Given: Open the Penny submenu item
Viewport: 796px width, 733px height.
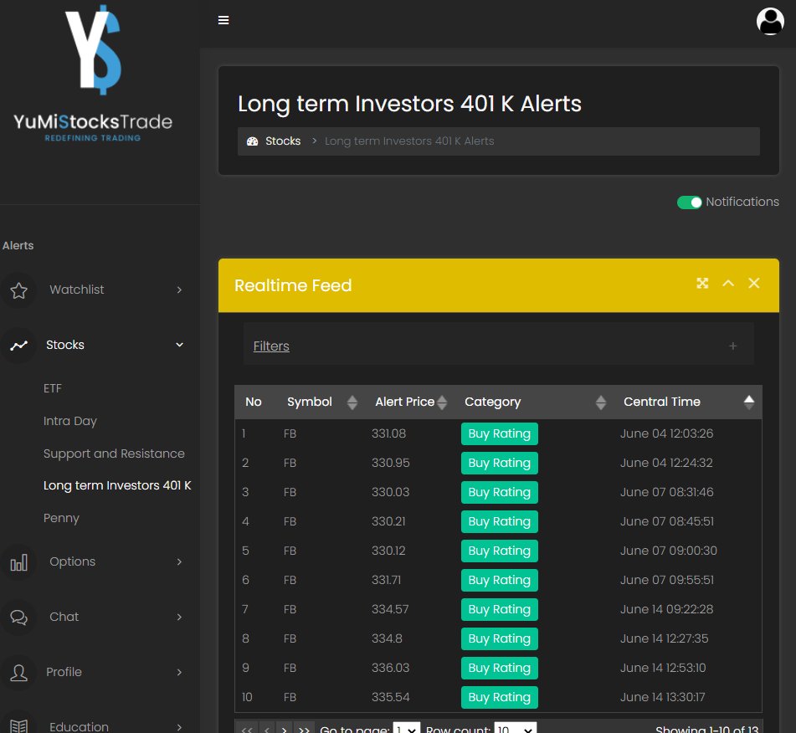Looking at the screenshot, I should pyautogui.click(x=61, y=518).
